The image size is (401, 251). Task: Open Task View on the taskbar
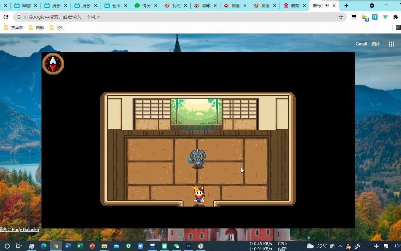pyautogui.click(x=19, y=246)
